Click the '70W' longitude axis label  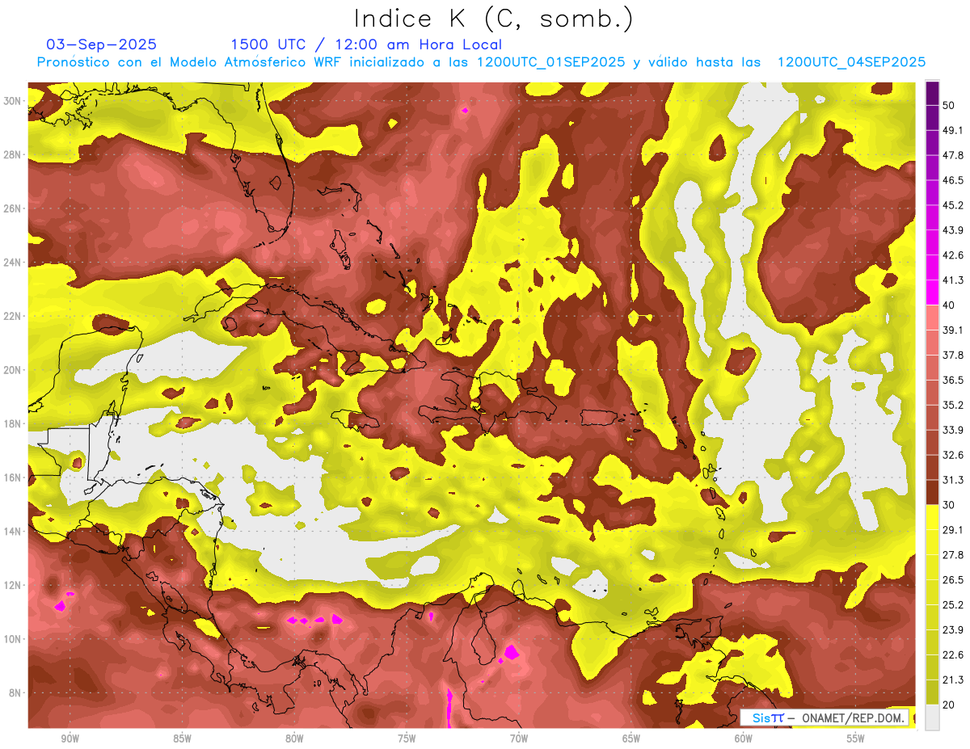coord(519,738)
